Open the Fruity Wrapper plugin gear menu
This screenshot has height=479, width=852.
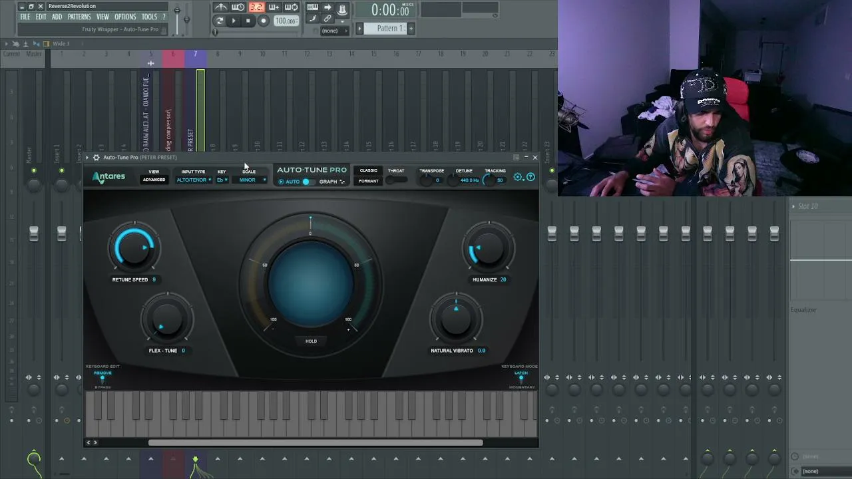(x=97, y=158)
